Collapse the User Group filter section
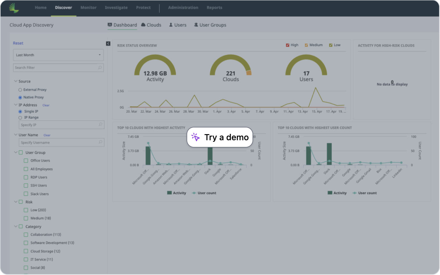Screen dimensions: 440x275 15,152
